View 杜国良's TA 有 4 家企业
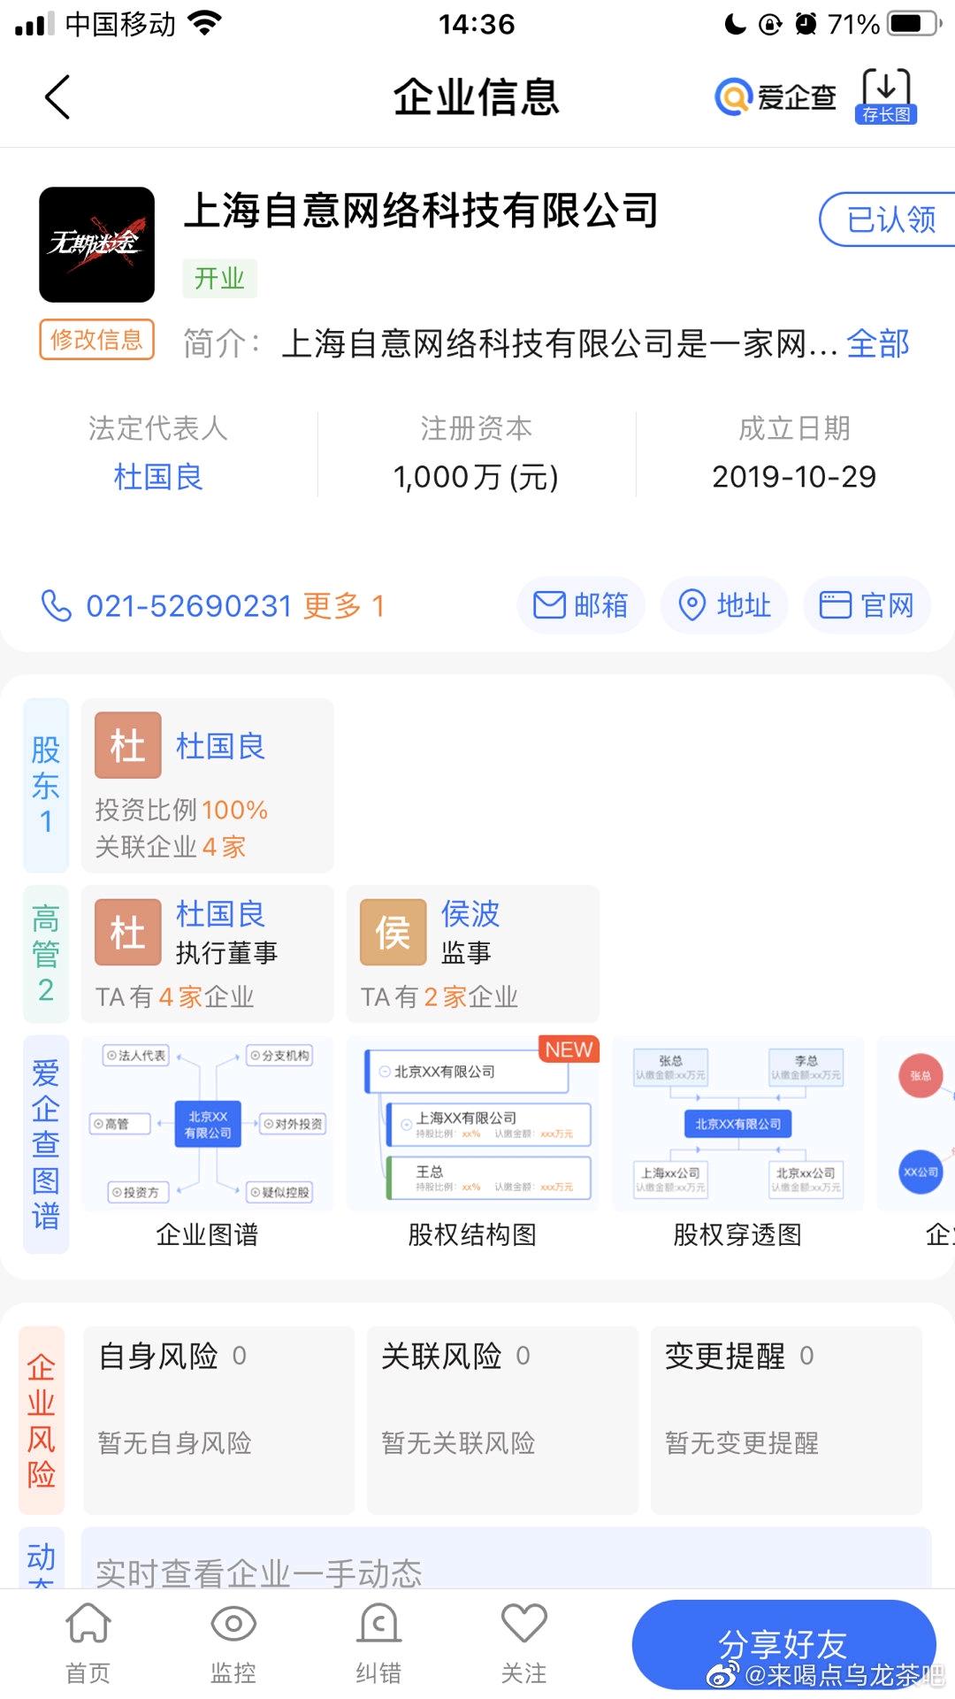The height and width of the screenshot is (1699, 955). coord(175,997)
